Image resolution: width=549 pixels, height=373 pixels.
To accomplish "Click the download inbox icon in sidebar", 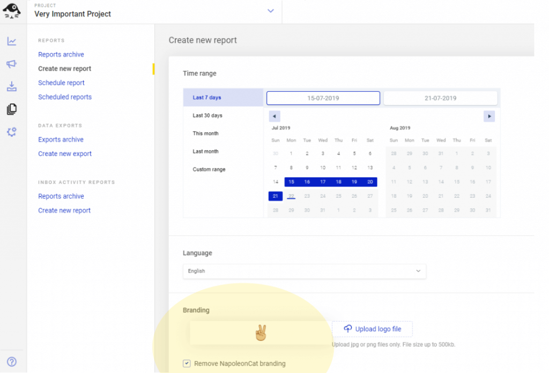I will (12, 86).
